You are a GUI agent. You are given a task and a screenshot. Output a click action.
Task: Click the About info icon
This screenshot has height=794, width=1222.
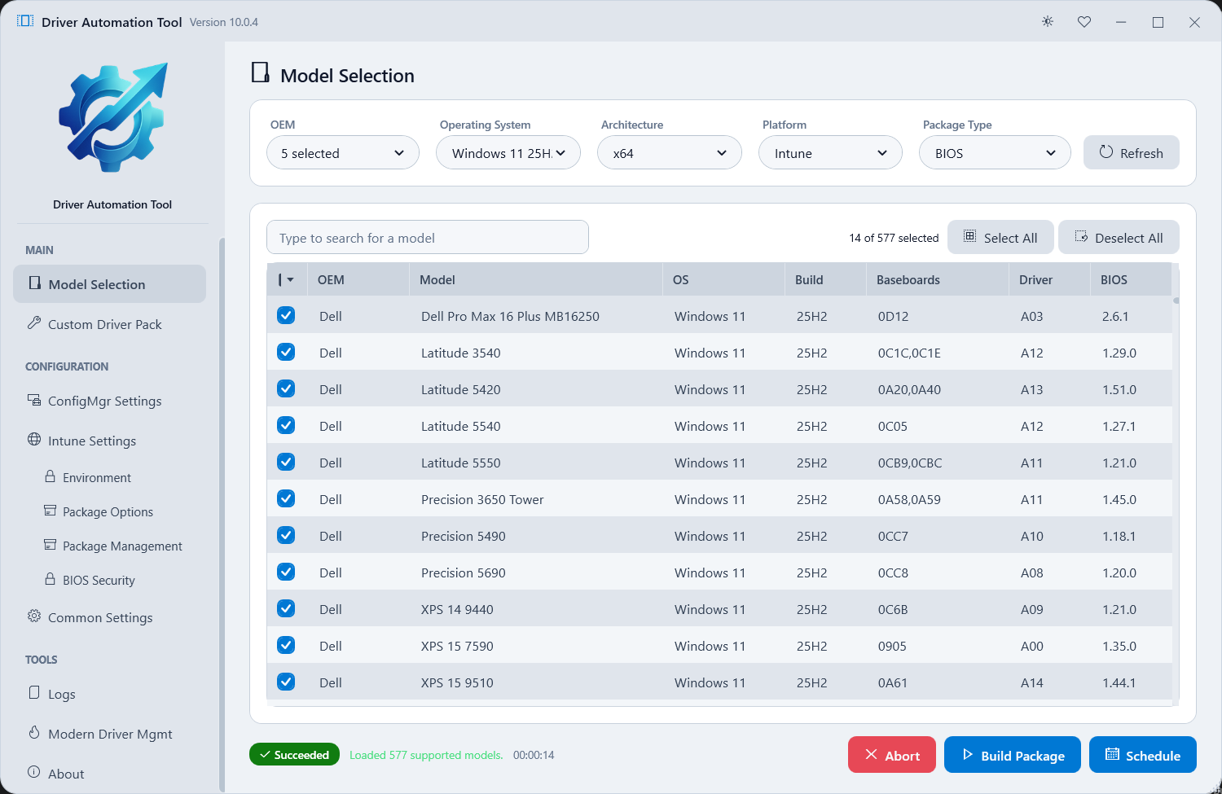(x=34, y=772)
